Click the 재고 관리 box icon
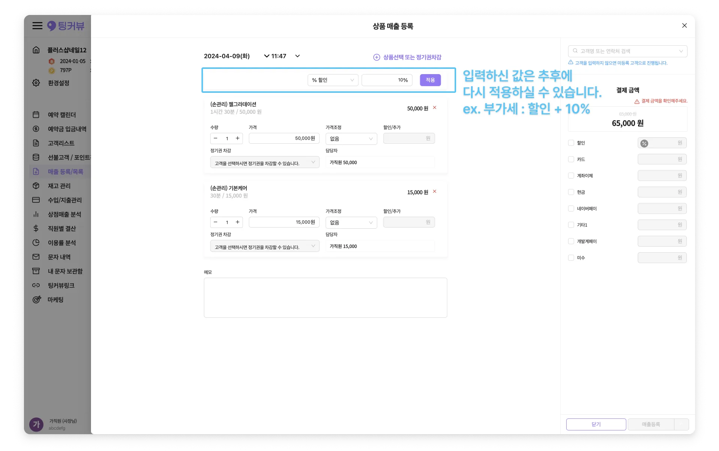The image size is (719, 451). pyautogui.click(x=36, y=186)
